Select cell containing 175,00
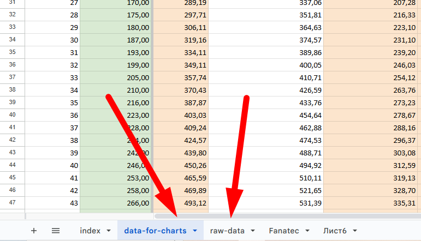 (x=116, y=15)
